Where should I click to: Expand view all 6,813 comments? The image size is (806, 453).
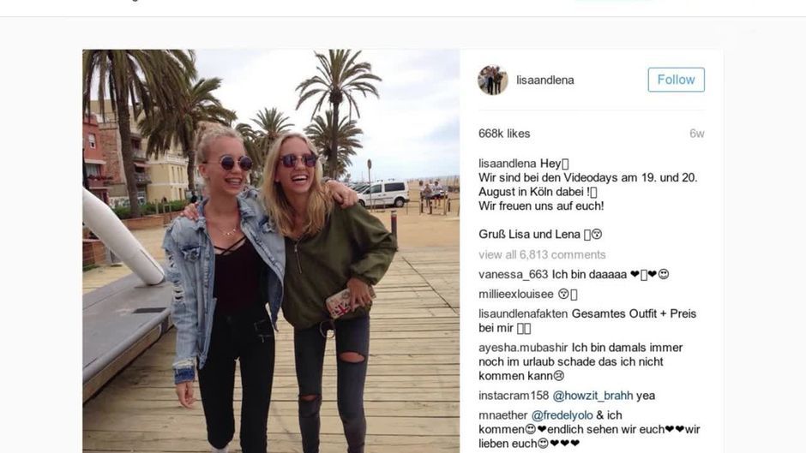[x=542, y=254]
